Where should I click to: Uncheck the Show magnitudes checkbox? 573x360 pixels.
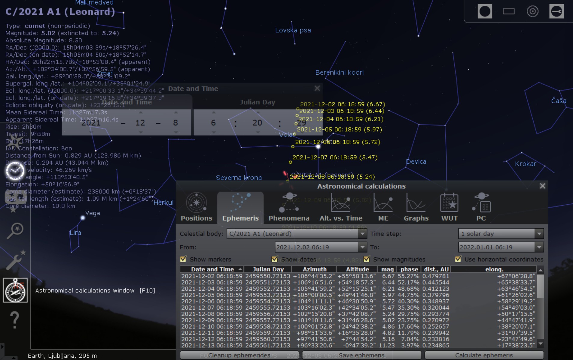click(367, 259)
